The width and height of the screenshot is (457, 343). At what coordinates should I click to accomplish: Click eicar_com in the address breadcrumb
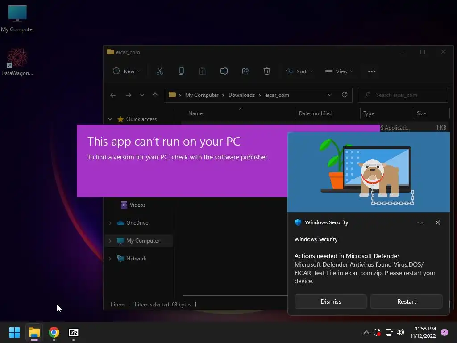(277, 95)
